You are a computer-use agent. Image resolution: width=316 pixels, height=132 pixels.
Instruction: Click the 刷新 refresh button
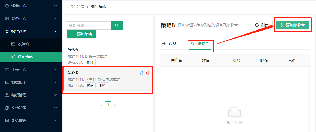(262, 25)
